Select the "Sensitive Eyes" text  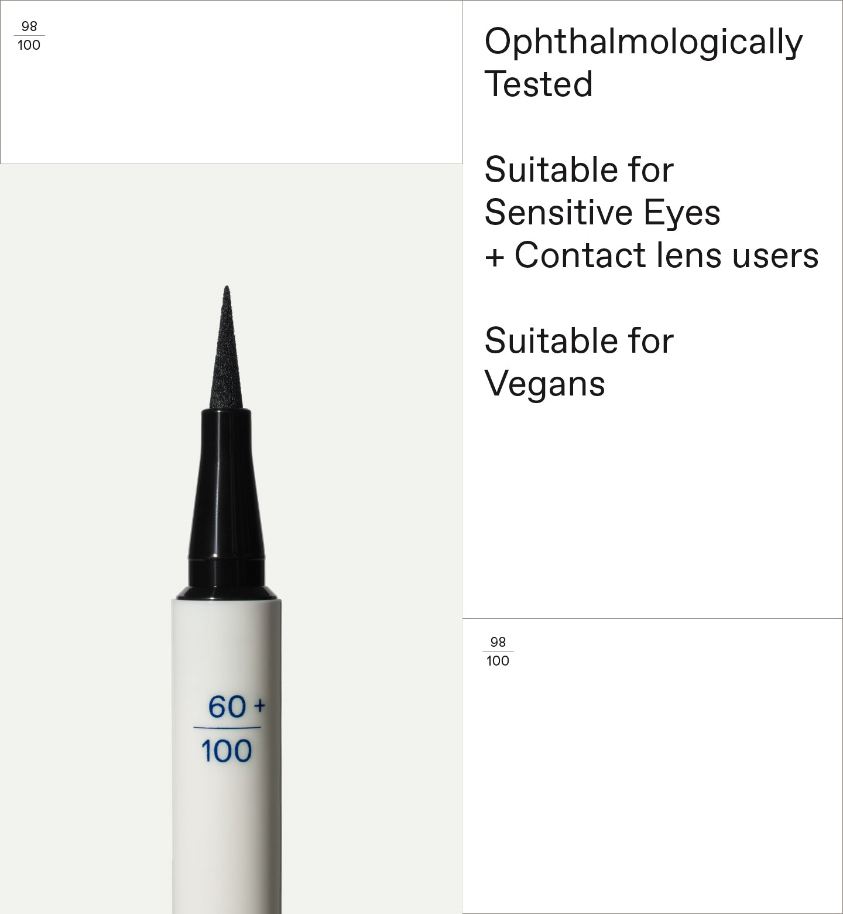point(602,212)
